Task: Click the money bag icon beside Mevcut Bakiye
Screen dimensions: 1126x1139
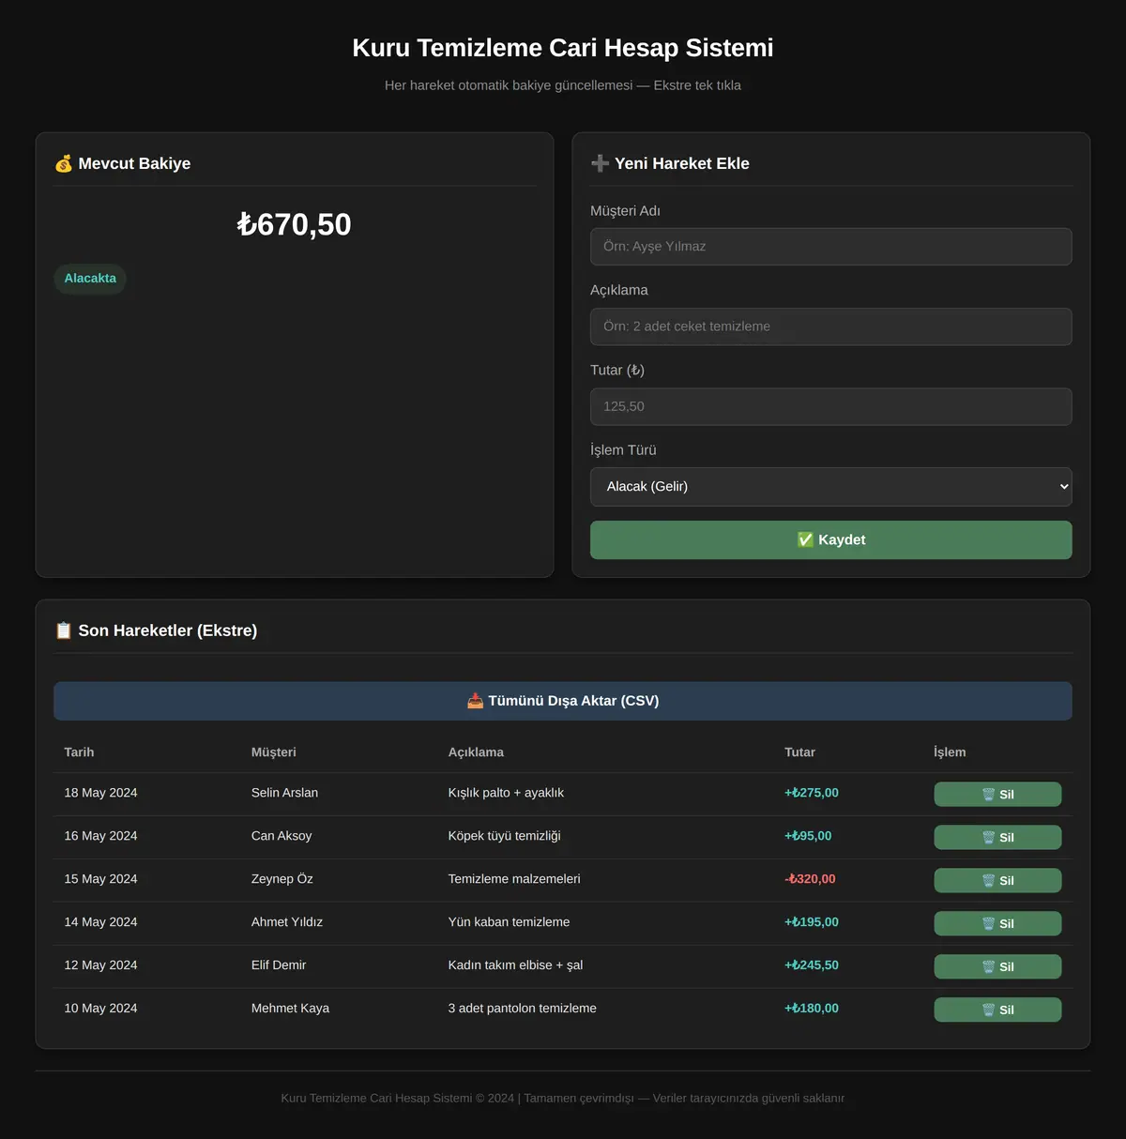Action: pos(64,163)
